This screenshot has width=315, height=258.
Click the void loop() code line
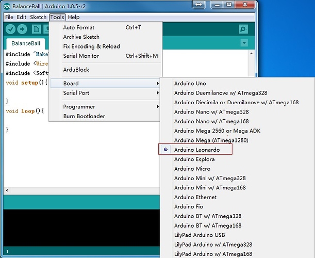(25, 111)
